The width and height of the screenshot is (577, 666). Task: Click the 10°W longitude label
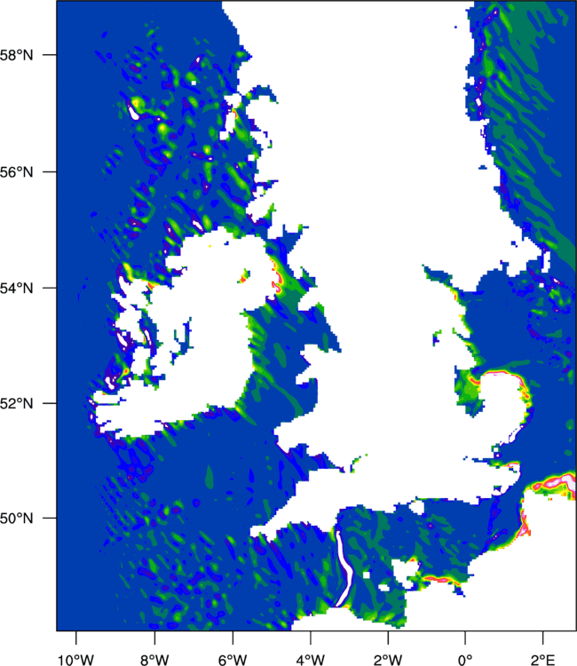(75, 660)
